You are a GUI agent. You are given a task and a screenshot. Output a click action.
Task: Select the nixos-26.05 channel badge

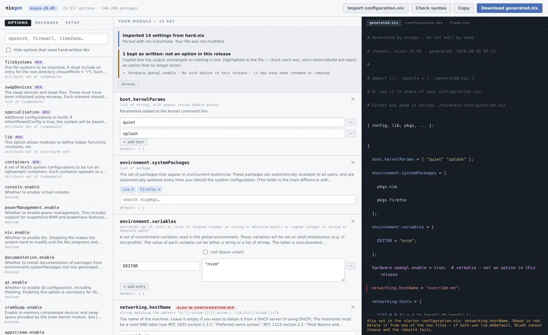coord(42,8)
